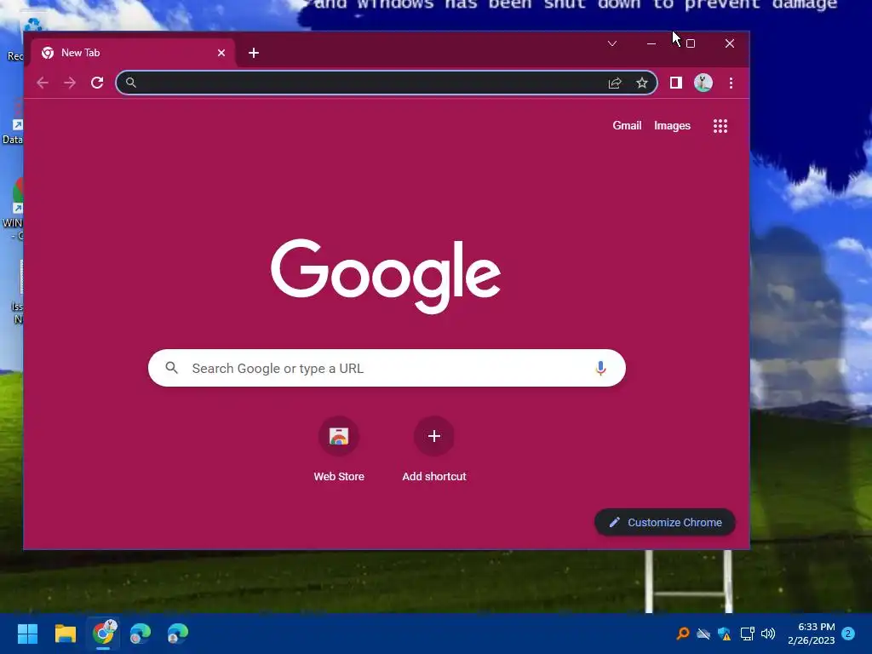The image size is (872, 654).
Task: Bookmark this tab with the star icon
Action: (642, 83)
